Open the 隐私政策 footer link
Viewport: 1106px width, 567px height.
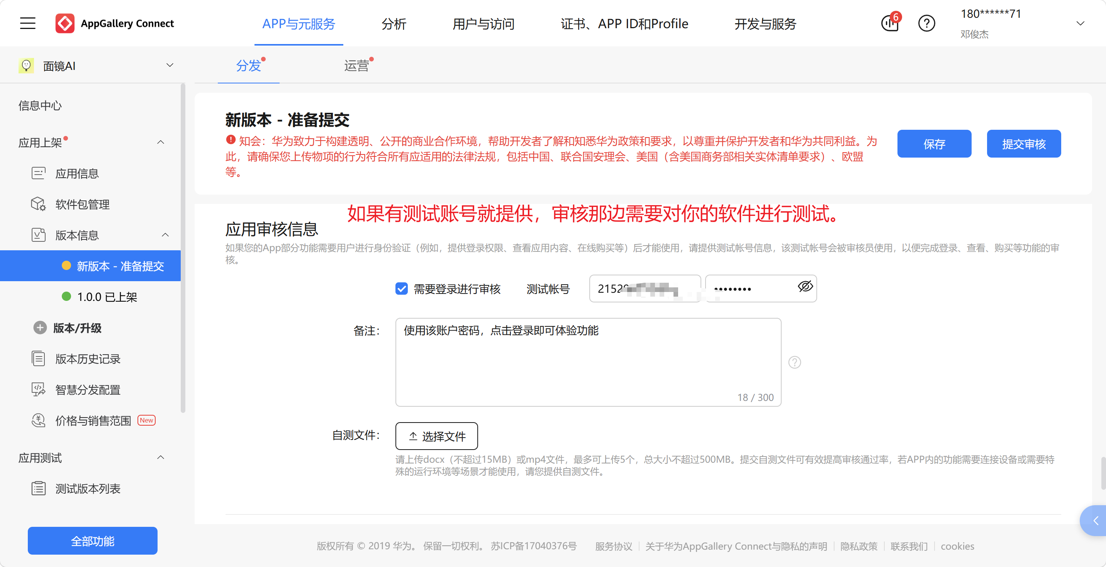pos(859,546)
